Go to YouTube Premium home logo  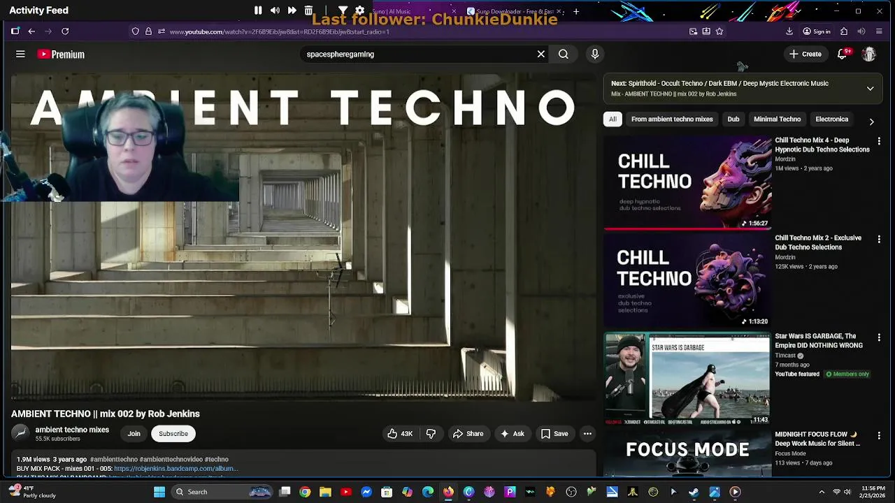61,54
